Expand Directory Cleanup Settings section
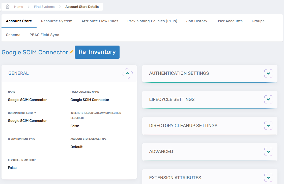Image resolution: width=284 pixels, height=184 pixels. (268, 126)
